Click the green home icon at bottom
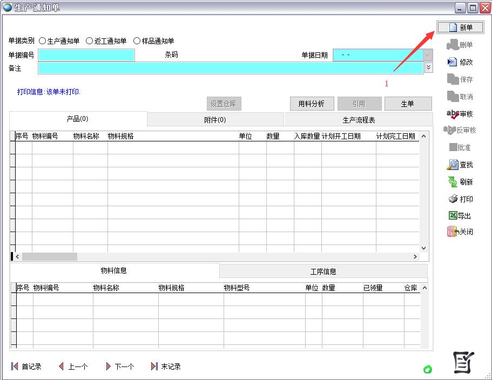The image size is (492, 380). (428, 369)
